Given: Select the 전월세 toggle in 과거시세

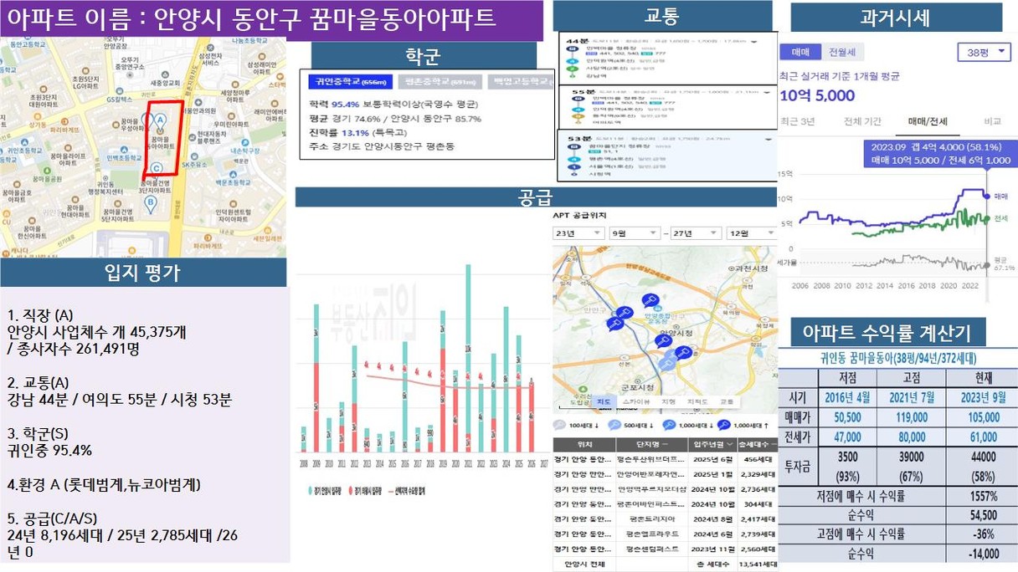Looking at the screenshot, I should (842, 52).
